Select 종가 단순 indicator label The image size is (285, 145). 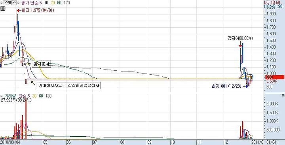pyautogui.click(x=30, y=3)
